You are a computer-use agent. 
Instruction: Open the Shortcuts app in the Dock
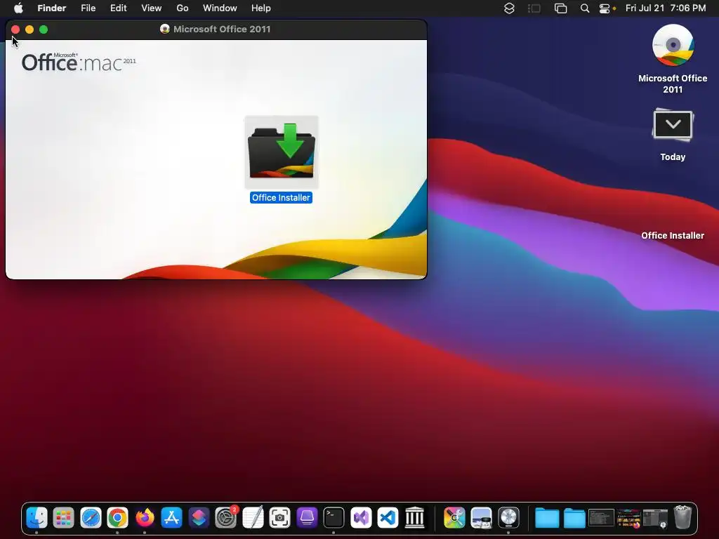199,518
